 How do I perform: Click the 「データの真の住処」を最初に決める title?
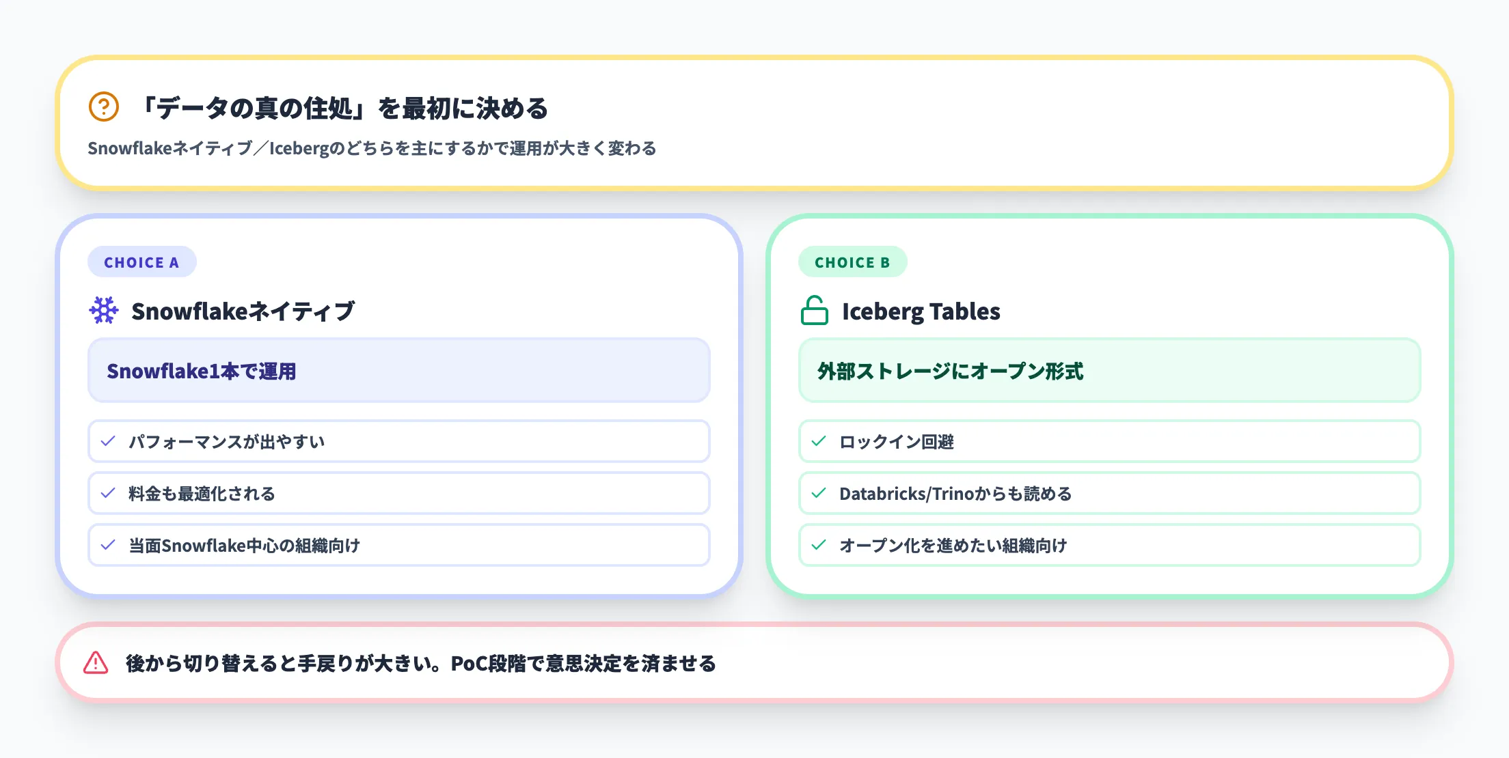coord(344,108)
